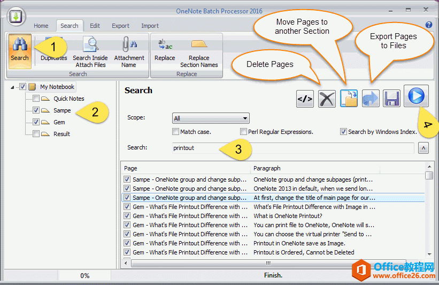Click the HTML code view button
The width and height of the screenshot is (439, 285).
tap(305, 99)
